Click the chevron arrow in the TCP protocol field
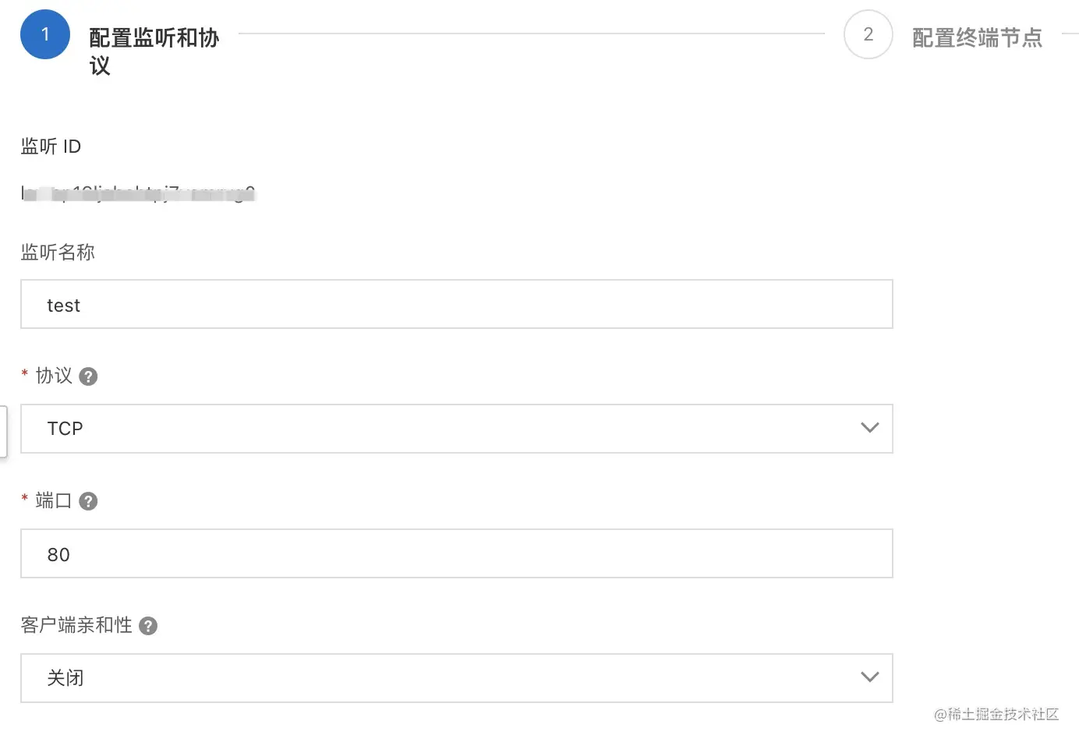The height and width of the screenshot is (742, 1079). click(x=869, y=428)
